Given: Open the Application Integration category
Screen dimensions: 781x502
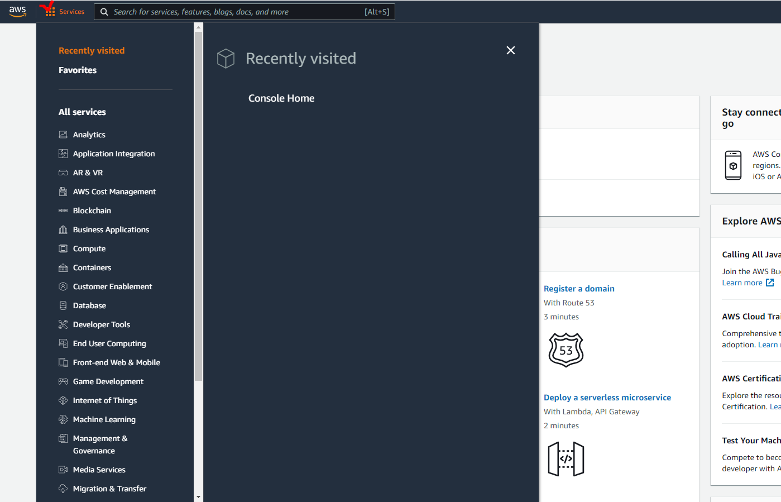Looking at the screenshot, I should [x=114, y=154].
